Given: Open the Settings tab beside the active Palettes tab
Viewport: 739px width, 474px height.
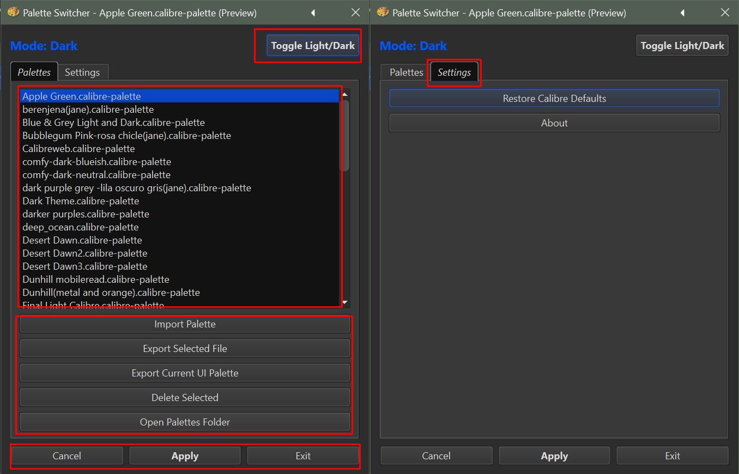Looking at the screenshot, I should [x=82, y=72].
